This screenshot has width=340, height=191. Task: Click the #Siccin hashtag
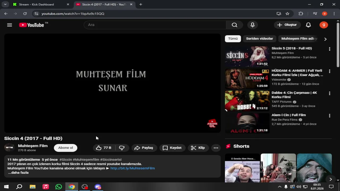click(x=66, y=160)
